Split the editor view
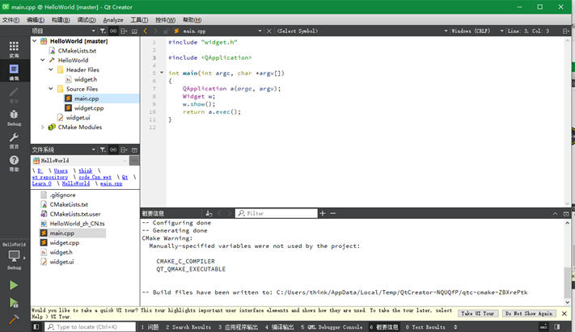575x332 pixels. click(x=566, y=32)
